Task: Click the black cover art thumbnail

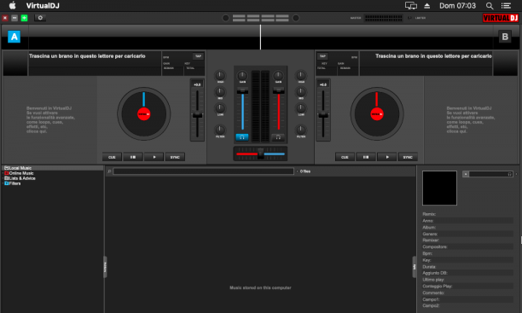Action: tap(439, 188)
